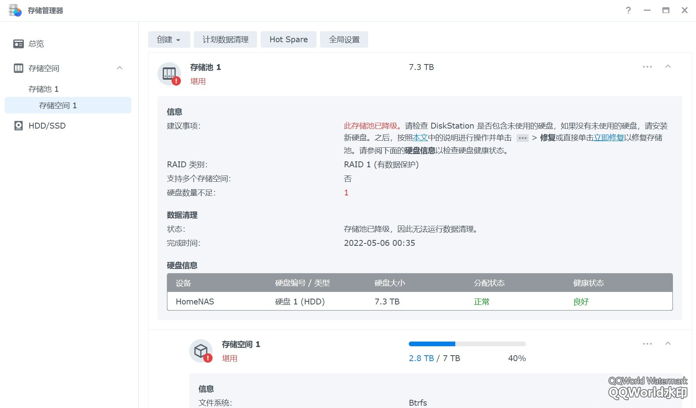Open the more options dots for 存储空间 1

pyautogui.click(x=647, y=344)
